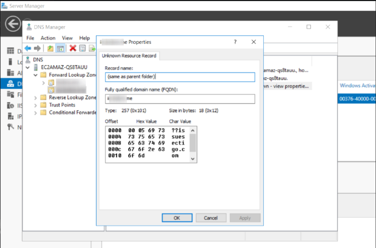Click into the Record name field
Screen dimensions: 376x248
pyautogui.click(x=180, y=77)
